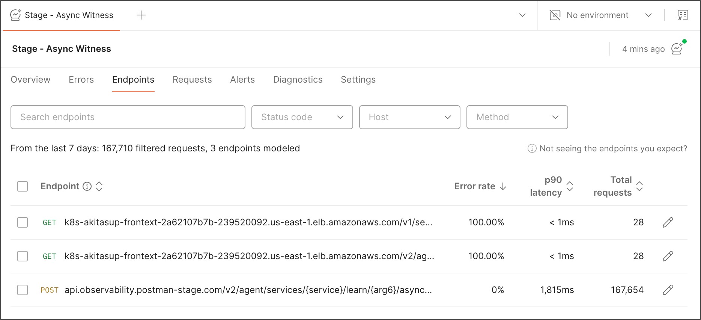Focus the Search endpoints field
The image size is (701, 320).
tap(128, 117)
